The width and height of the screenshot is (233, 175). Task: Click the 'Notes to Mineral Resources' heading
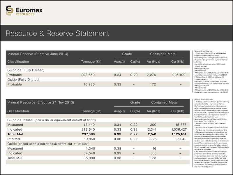click(x=204, y=100)
